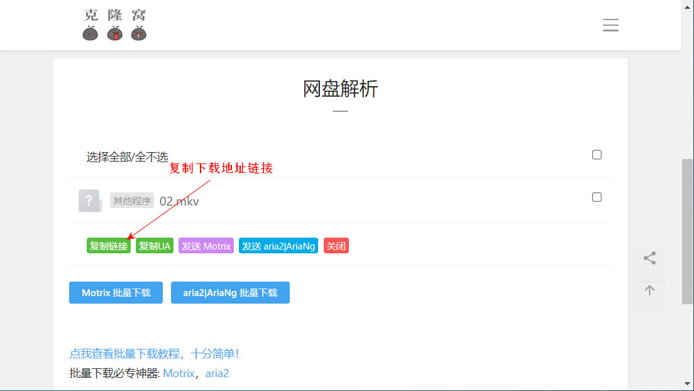Screen dimensions: 694x391
Task: Click the purple 发送 Motrix button
Action: (x=206, y=246)
